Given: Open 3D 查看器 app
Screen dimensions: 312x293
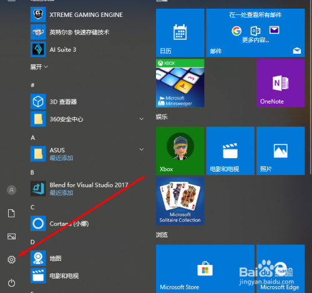Looking at the screenshot, I should 87,102.
